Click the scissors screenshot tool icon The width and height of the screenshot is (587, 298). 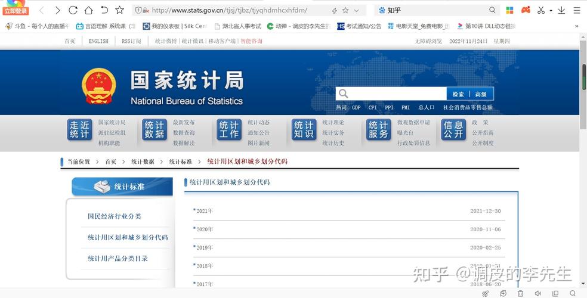[x=541, y=10]
